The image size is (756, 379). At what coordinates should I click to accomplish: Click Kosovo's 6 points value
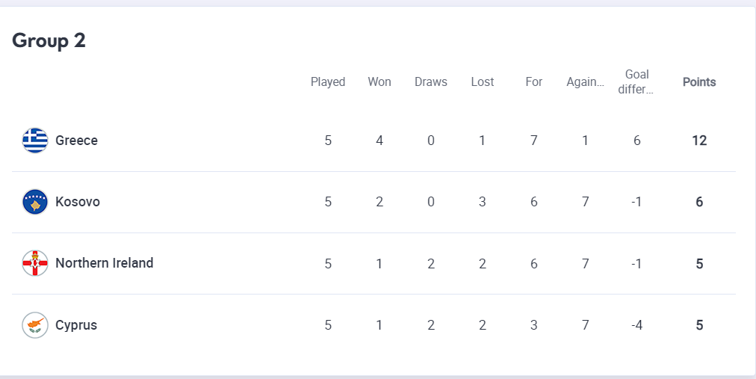pyautogui.click(x=699, y=202)
